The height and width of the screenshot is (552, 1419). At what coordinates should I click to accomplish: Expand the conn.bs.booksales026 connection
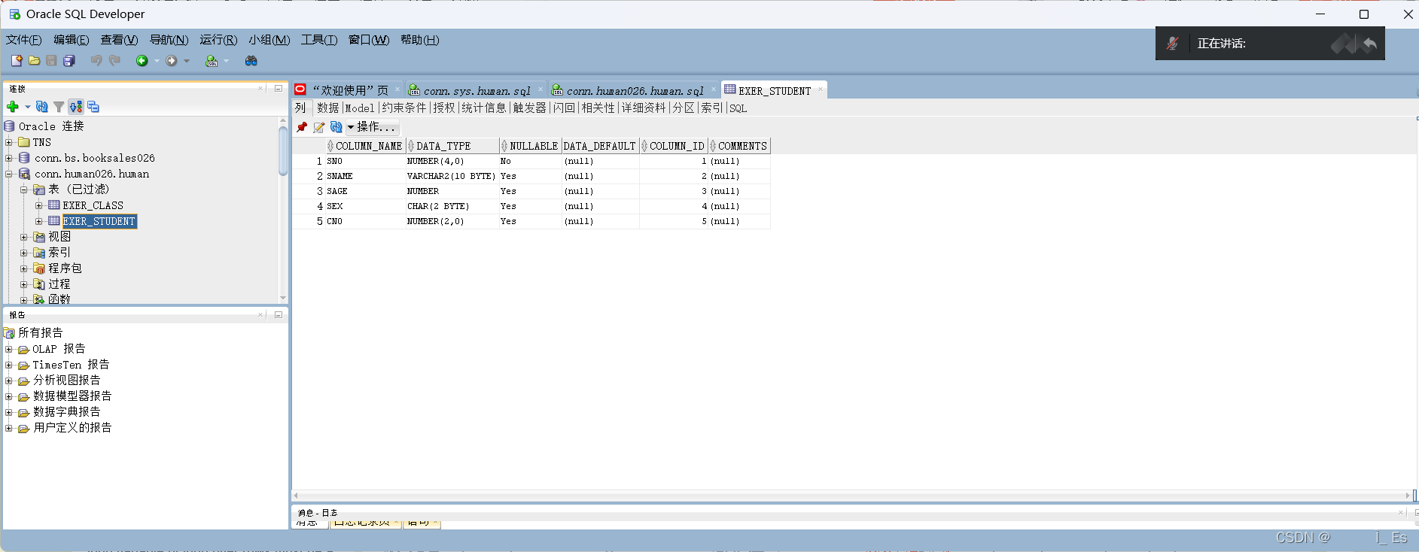point(9,158)
